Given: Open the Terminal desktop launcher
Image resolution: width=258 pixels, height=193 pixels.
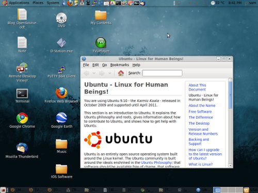Looking at the screenshot, I should click(x=22, y=96).
